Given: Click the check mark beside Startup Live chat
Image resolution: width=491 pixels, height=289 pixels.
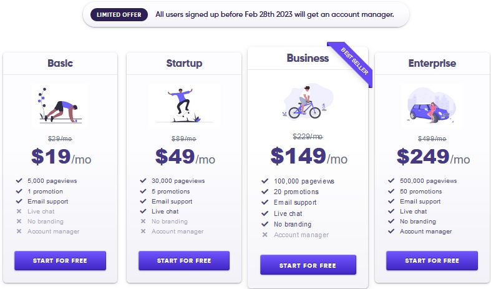Looking at the screenshot, I should point(143,211).
